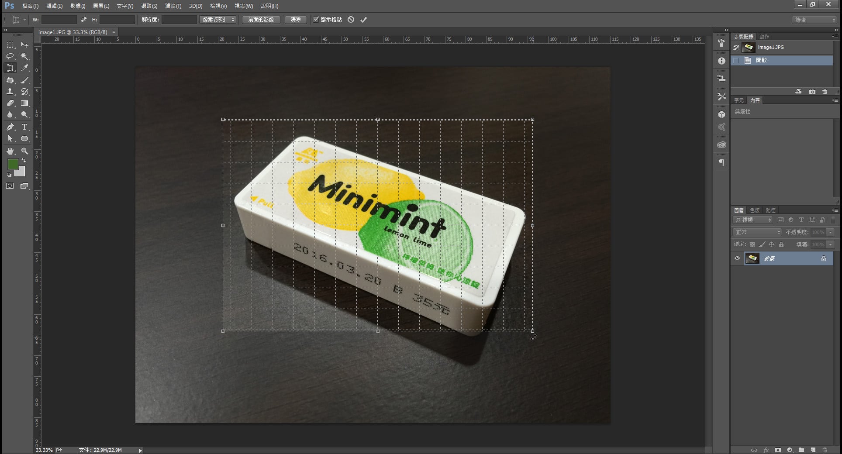
Task: Click the 前面的影像 button
Action: coord(261,20)
